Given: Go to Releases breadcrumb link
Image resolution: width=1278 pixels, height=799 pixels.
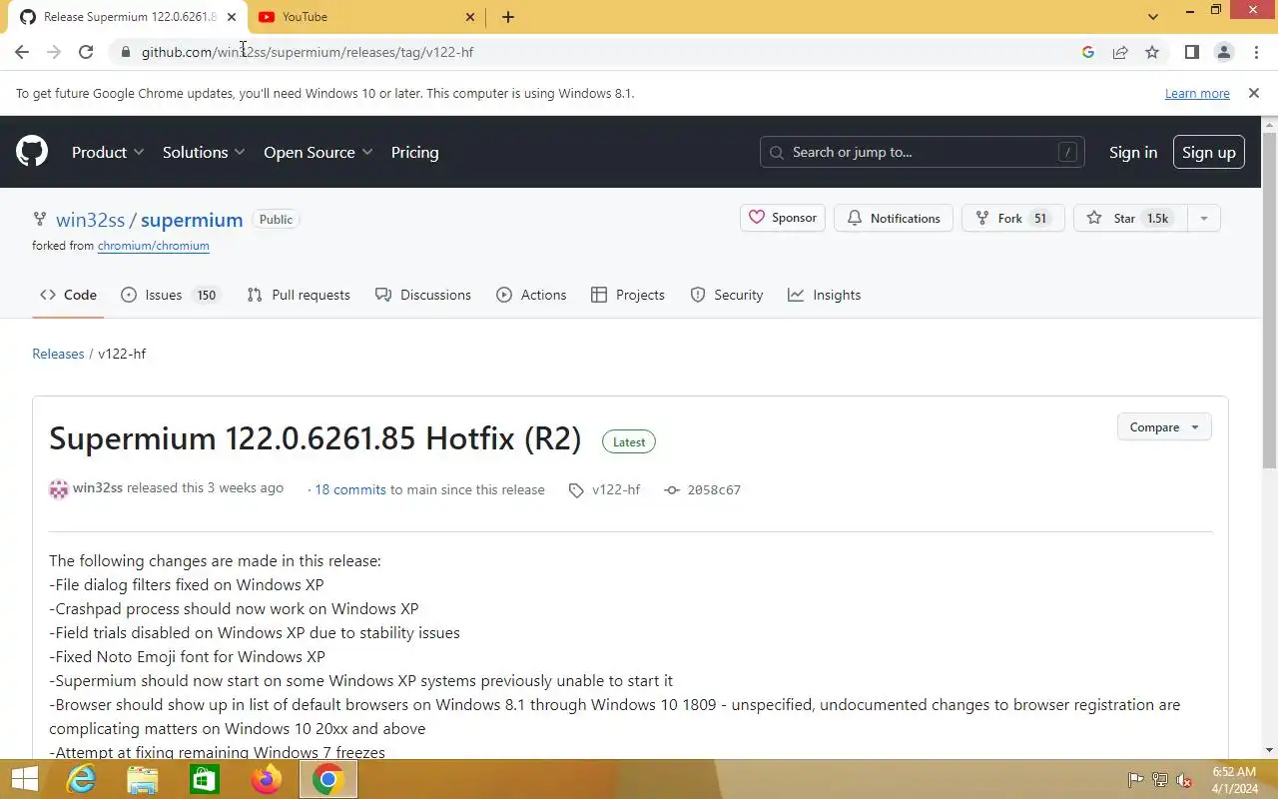Looking at the screenshot, I should (58, 354).
